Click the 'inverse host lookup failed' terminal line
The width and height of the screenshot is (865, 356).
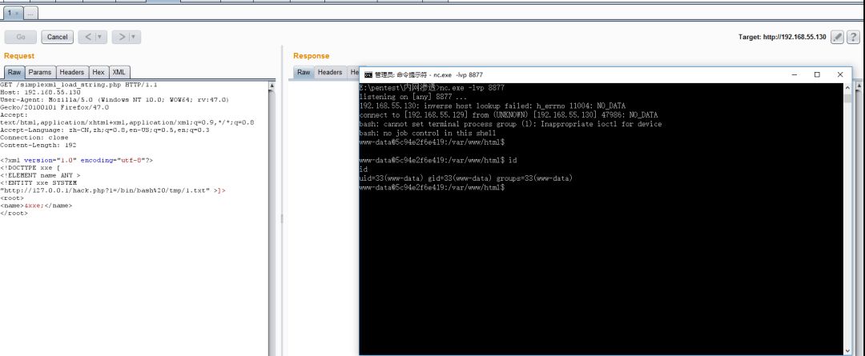point(492,106)
